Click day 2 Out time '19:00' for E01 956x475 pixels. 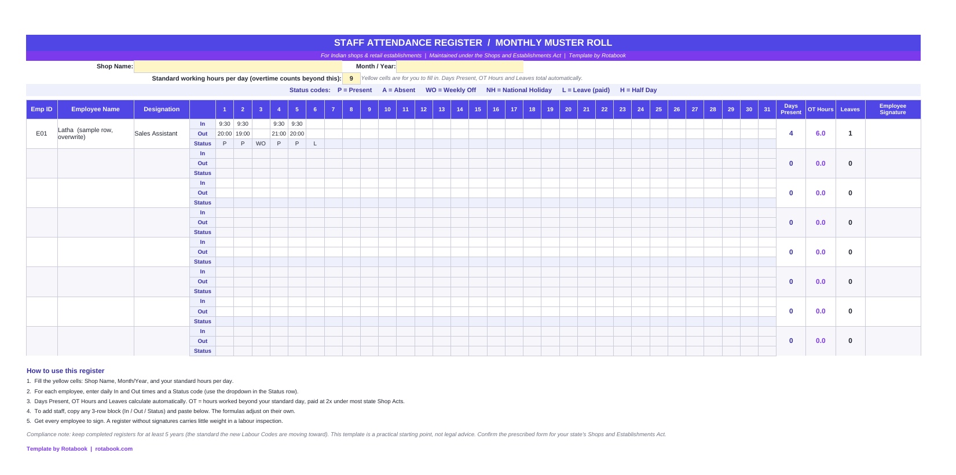[x=243, y=134]
